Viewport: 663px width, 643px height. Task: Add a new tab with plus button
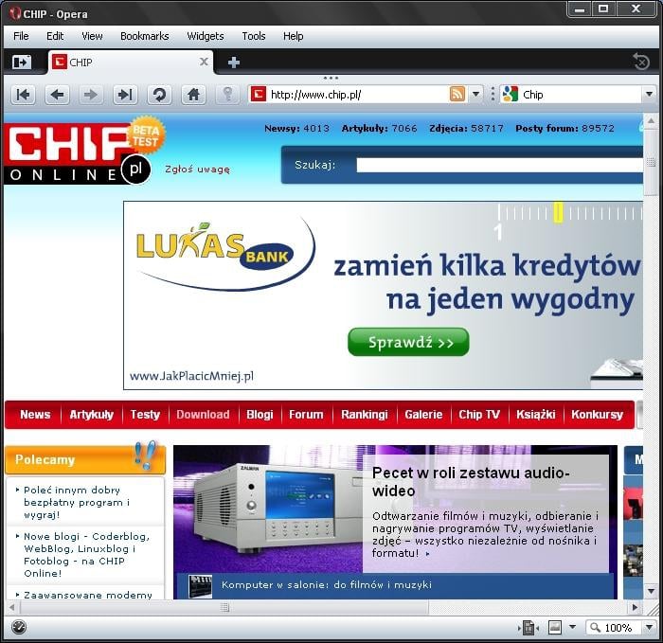coord(233,63)
